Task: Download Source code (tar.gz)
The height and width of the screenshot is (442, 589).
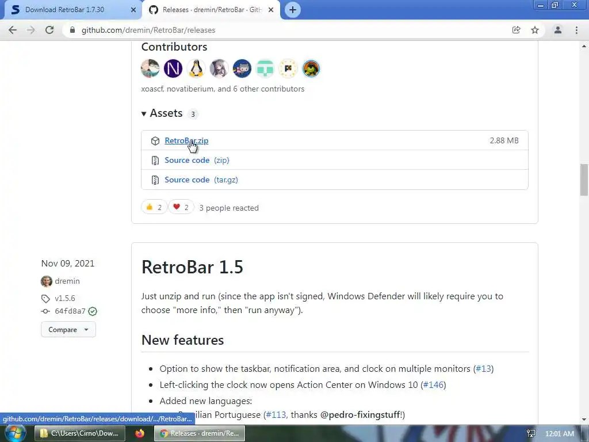Action: click(201, 180)
